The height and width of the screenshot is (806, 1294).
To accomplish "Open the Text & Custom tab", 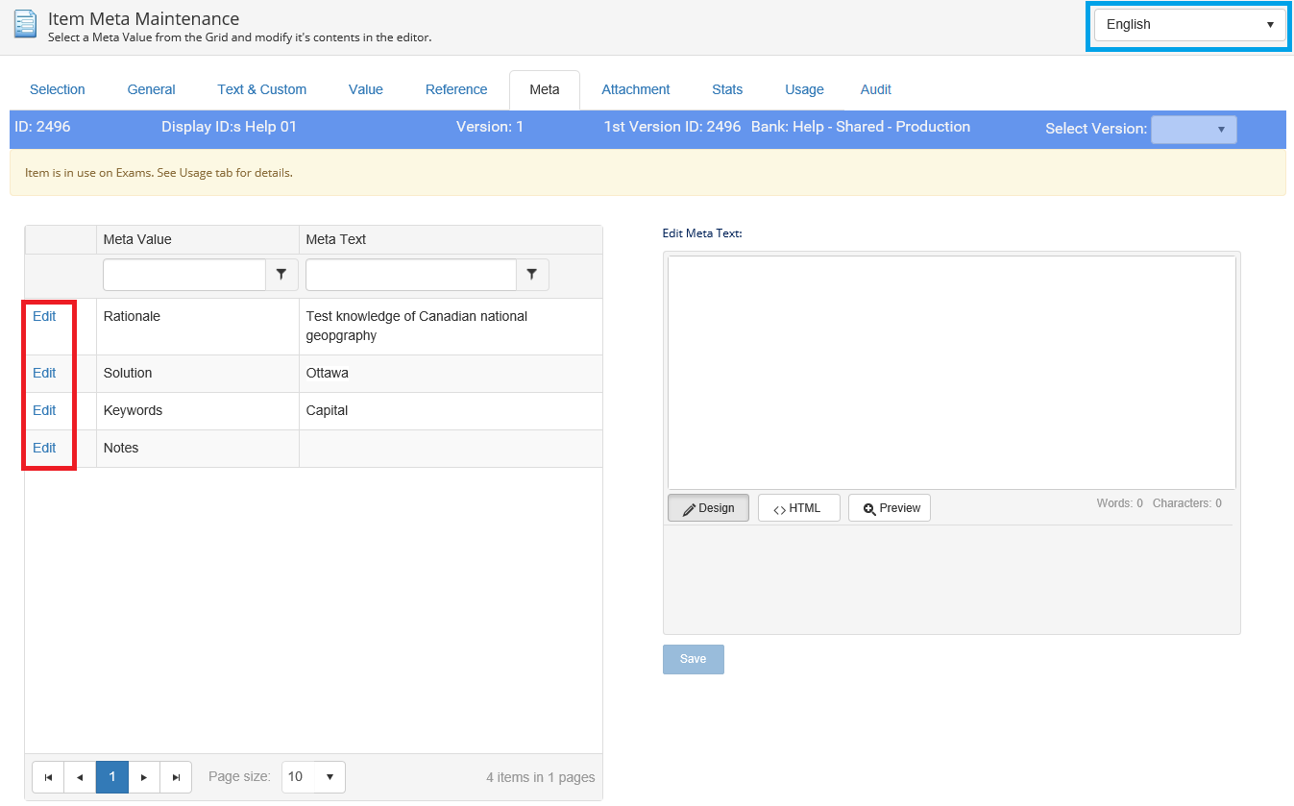I will tap(261, 89).
